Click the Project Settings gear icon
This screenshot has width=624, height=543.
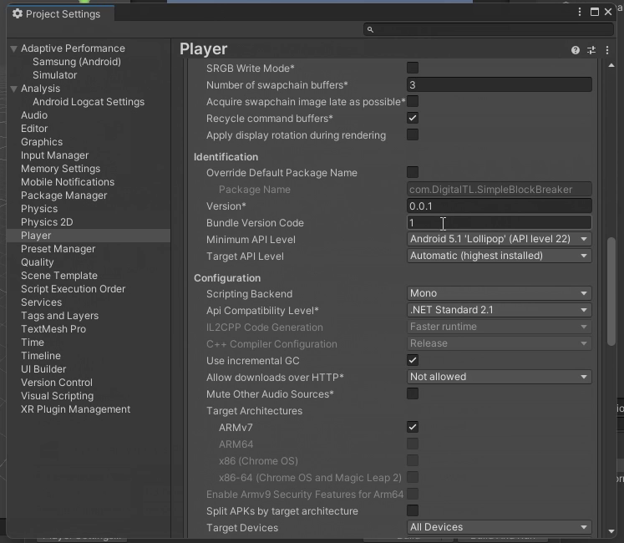pyautogui.click(x=17, y=14)
